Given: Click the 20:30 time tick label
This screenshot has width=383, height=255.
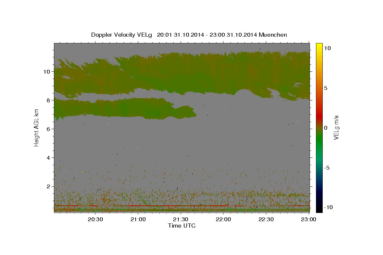Looking at the screenshot, I should tap(95, 219).
